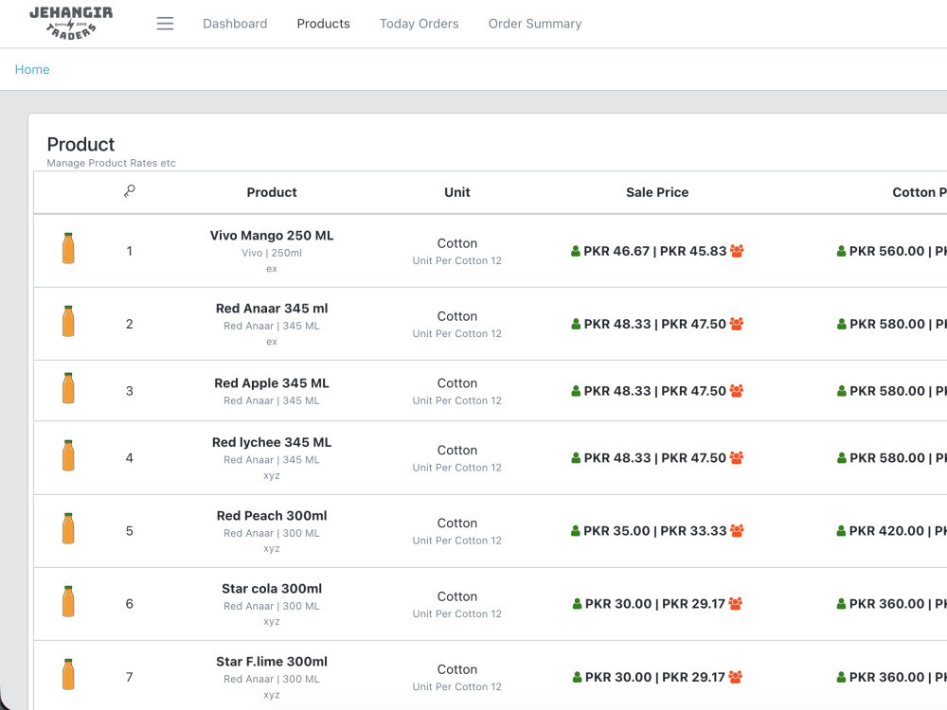Click the Sale Price column header
The width and height of the screenshot is (947, 710).
point(657,192)
